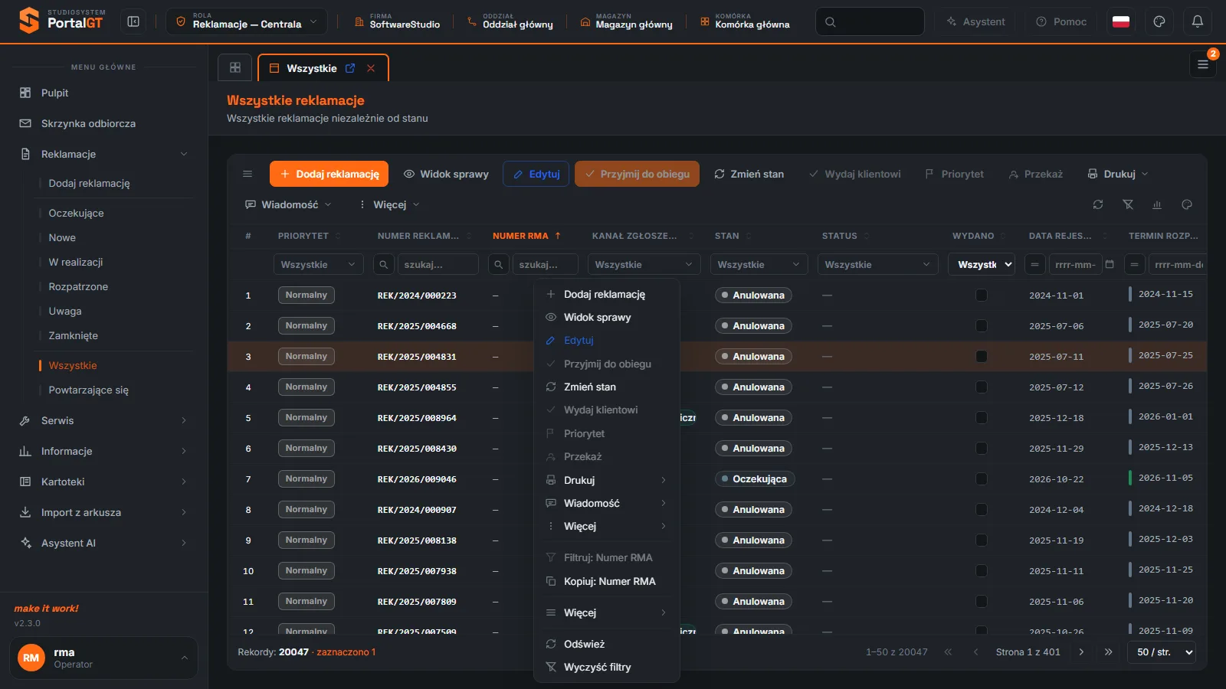This screenshot has height=689, width=1226.
Task: Click the Dodaj reklamację orange button
Action: 329,174
